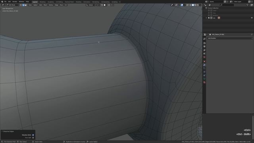Image resolution: width=254 pixels, height=143 pixels.
Task: Open the Output properties tab
Action: click(204, 47)
